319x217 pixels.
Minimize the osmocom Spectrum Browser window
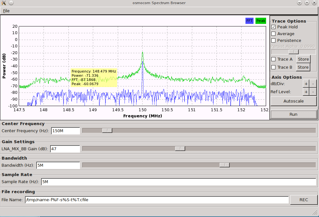(x=299, y=3)
